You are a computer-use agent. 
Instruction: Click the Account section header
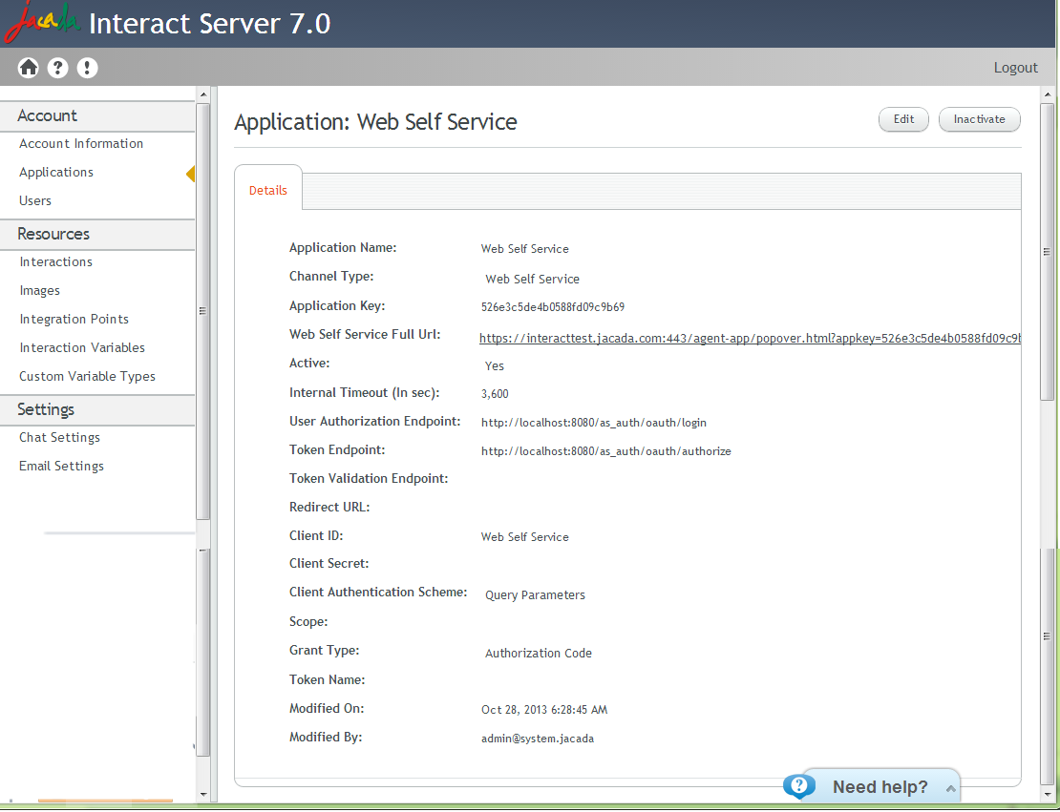(97, 116)
